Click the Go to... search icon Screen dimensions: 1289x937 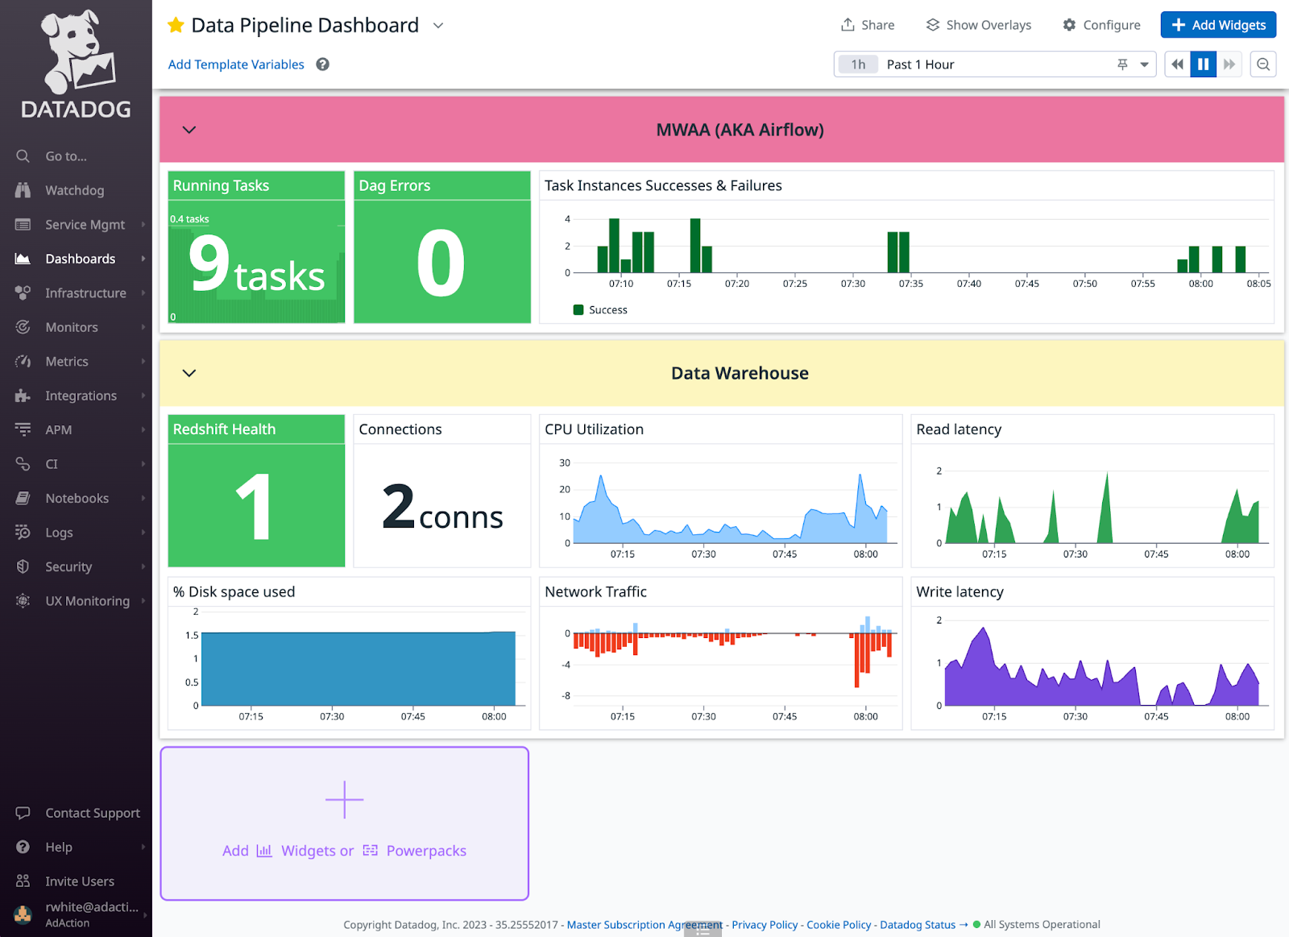pyautogui.click(x=23, y=156)
